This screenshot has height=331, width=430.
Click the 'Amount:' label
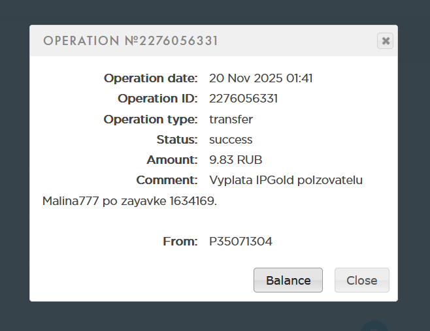172,160
